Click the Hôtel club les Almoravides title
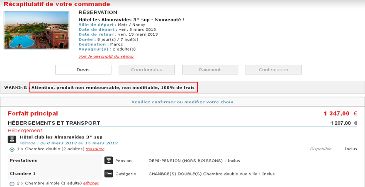Image resolution: width=365 pixels, height=187 pixels. [x=61, y=137]
